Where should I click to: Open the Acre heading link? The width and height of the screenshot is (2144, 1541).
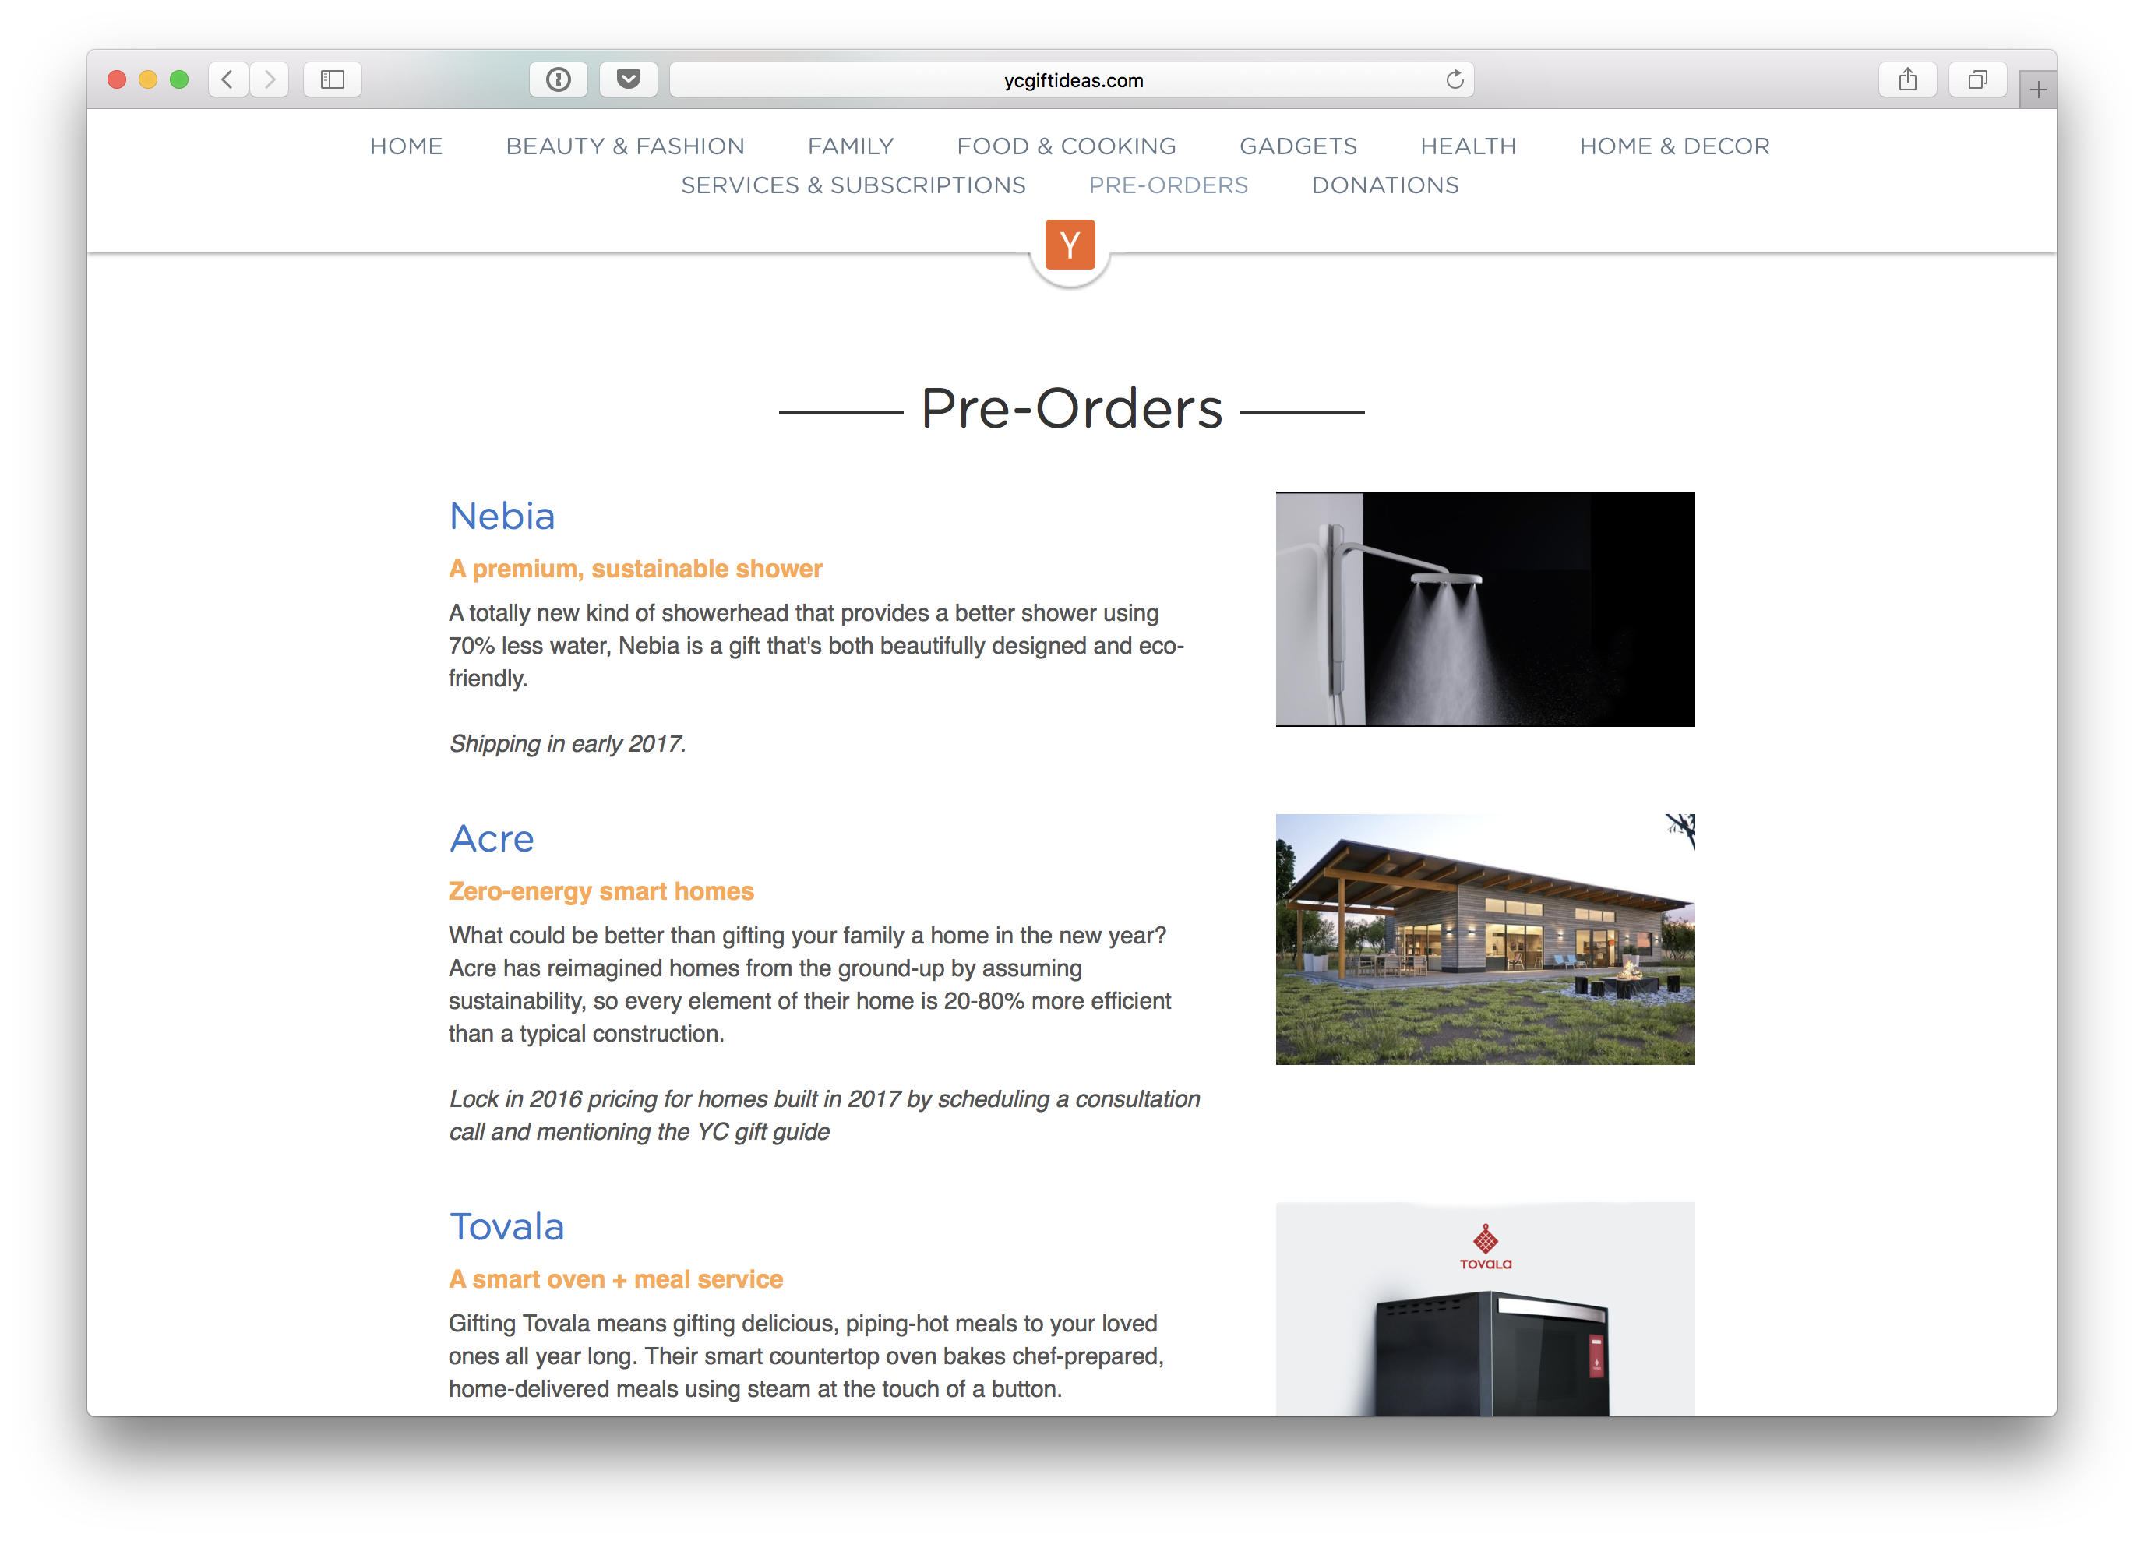492,838
